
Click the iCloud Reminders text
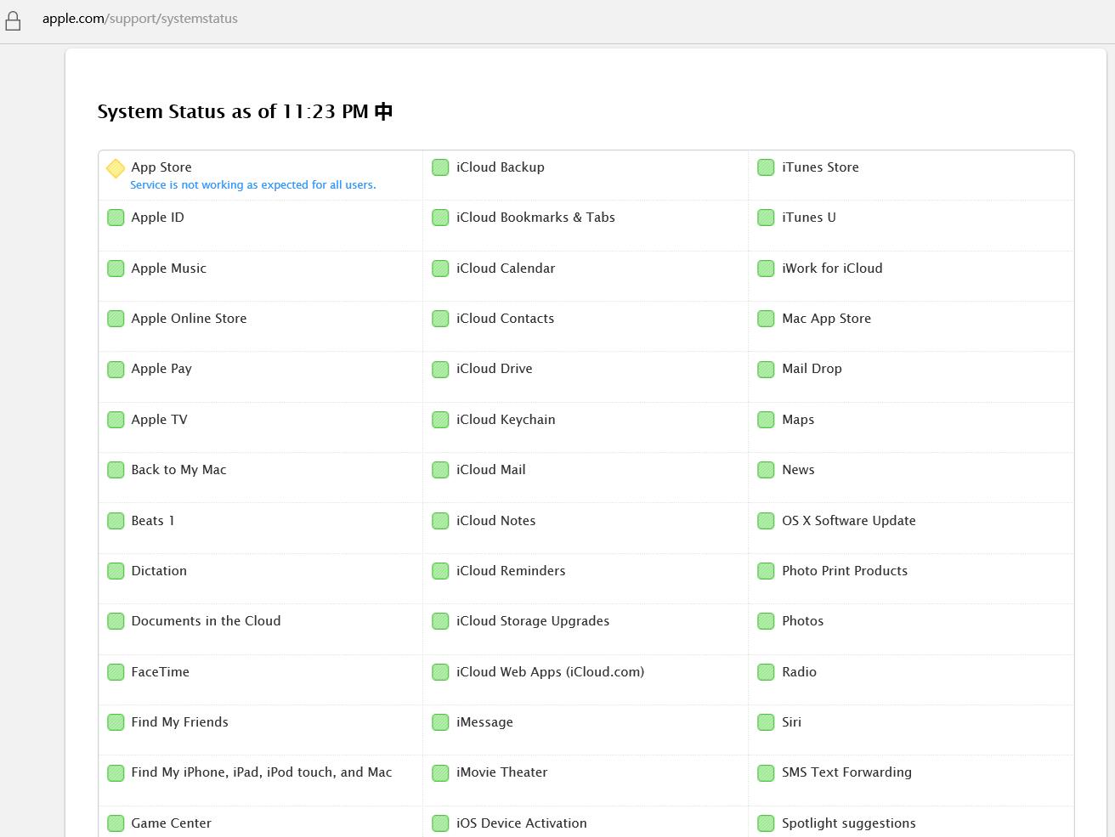(x=511, y=571)
